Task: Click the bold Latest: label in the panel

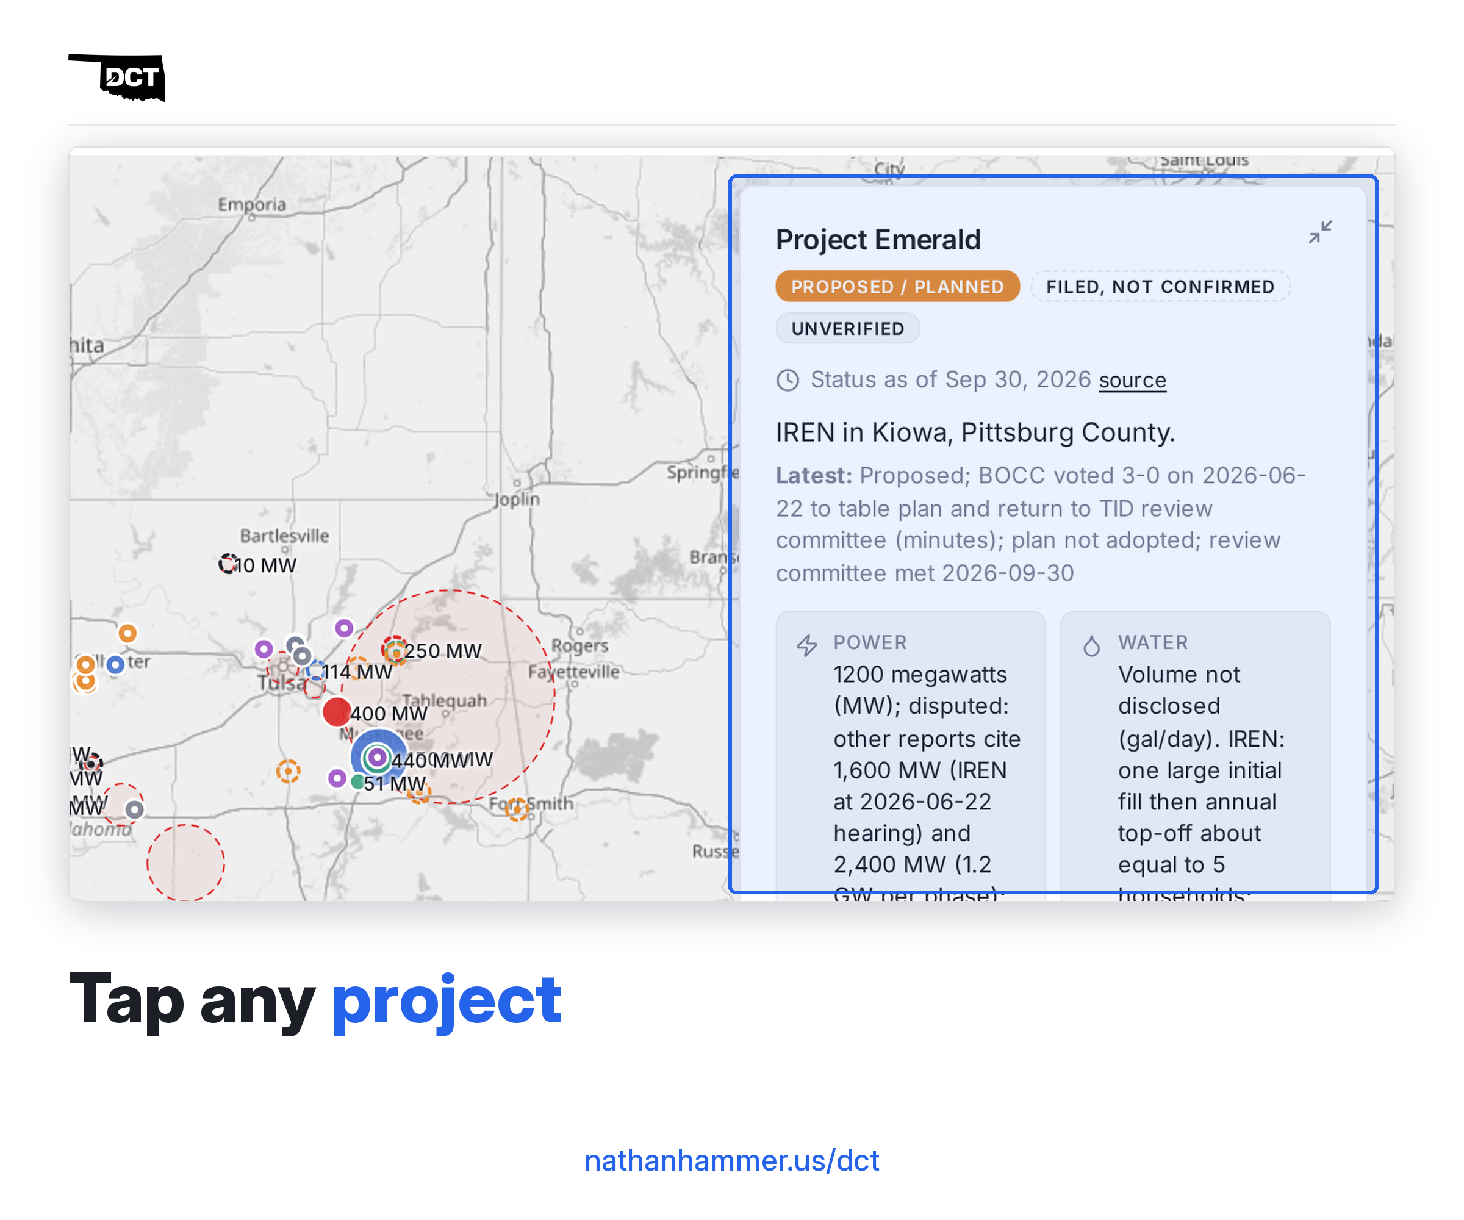Action: point(814,475)
